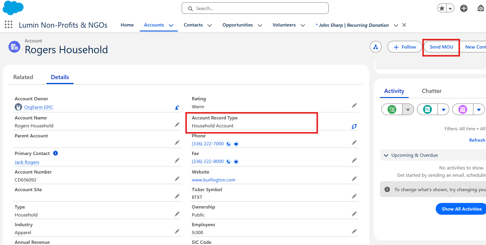Edit the Primary Contact field pencil
The height and width of the screenshot is (245, 486).
[x=177, y=160]
